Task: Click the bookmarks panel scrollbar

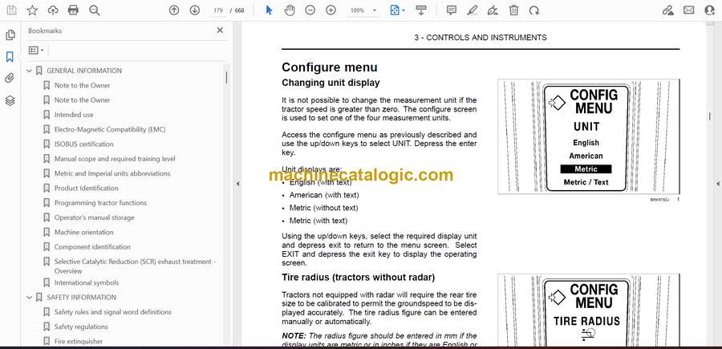Action: tap(226, 77)
